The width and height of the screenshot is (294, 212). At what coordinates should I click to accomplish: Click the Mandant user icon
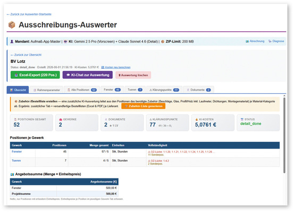[12, 42]
